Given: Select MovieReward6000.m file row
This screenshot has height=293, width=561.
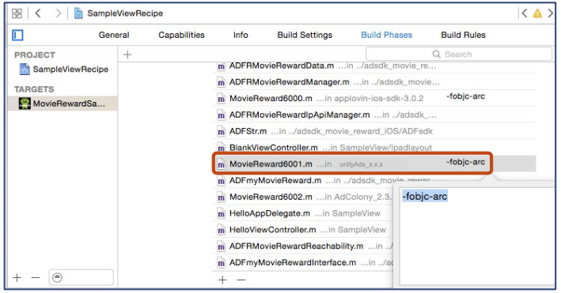Looking at the screenshot, I should (374, 98).
